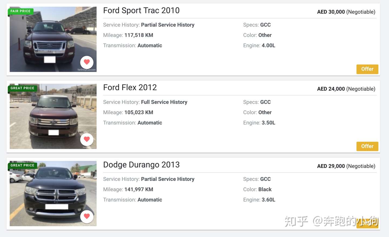Viewport: 389px width, 237px height.
Task: Select the AED 29,000 price
Action: (x=331, y=166)
